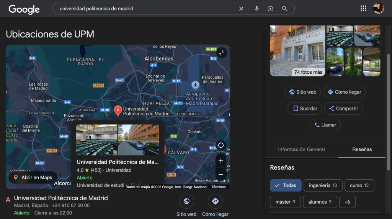Save the place with Guardar
Screen dimensions: 392x219
pyautogui.click(x=305, y=109)
